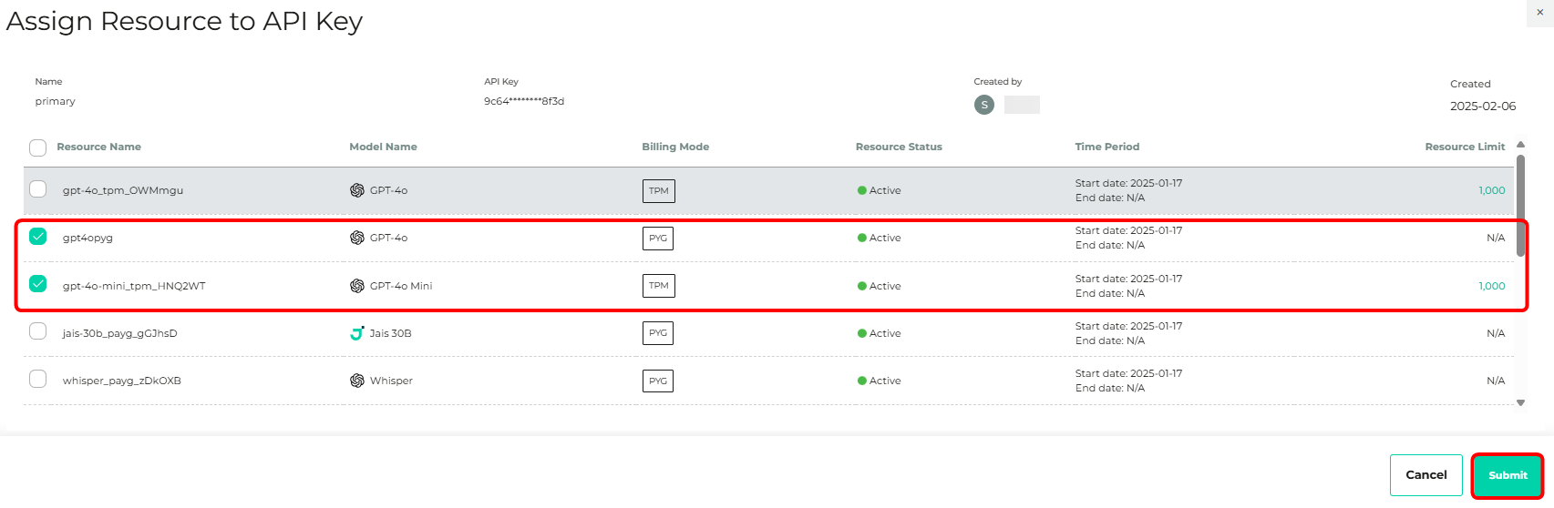Click the key name value primary
1554x508 pixels.
click(56, 101)
